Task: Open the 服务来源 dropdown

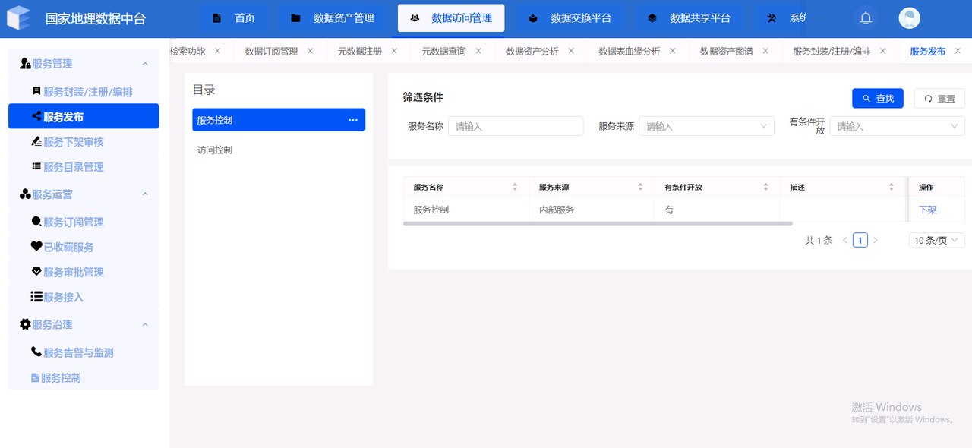Action: (x=706, y=126)
